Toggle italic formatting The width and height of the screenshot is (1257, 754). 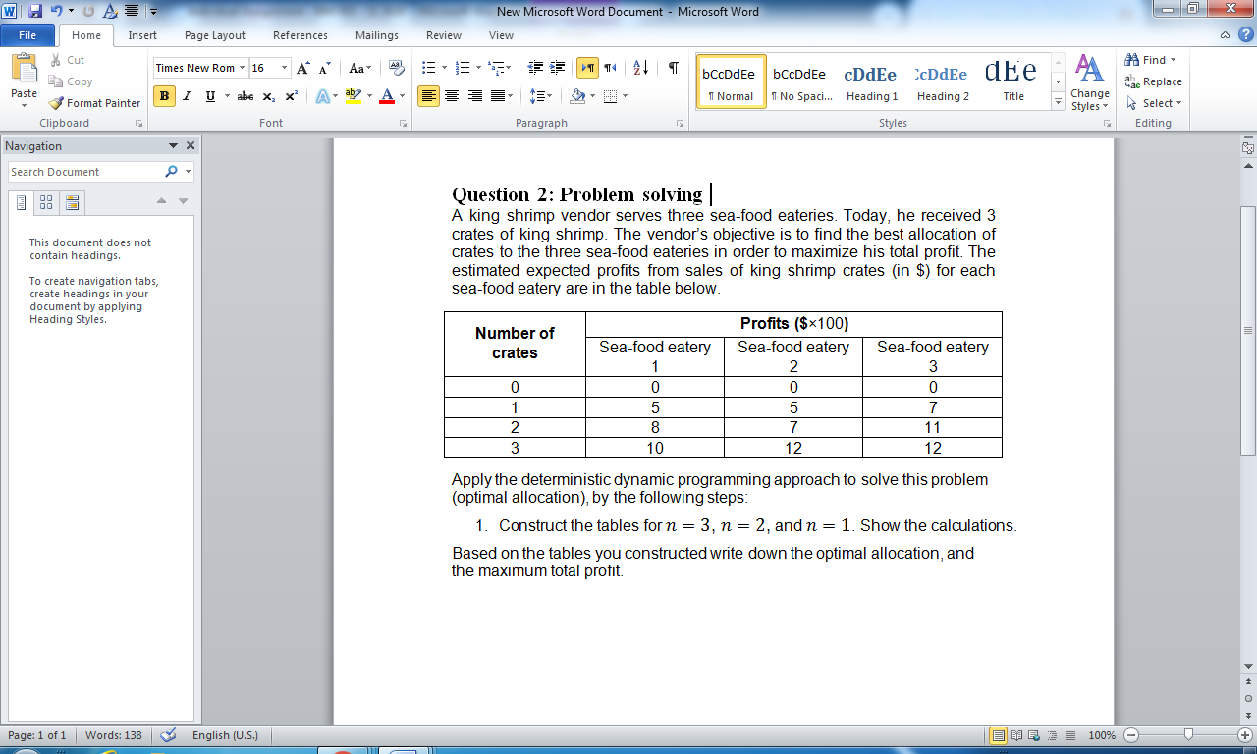click(187, 96)
